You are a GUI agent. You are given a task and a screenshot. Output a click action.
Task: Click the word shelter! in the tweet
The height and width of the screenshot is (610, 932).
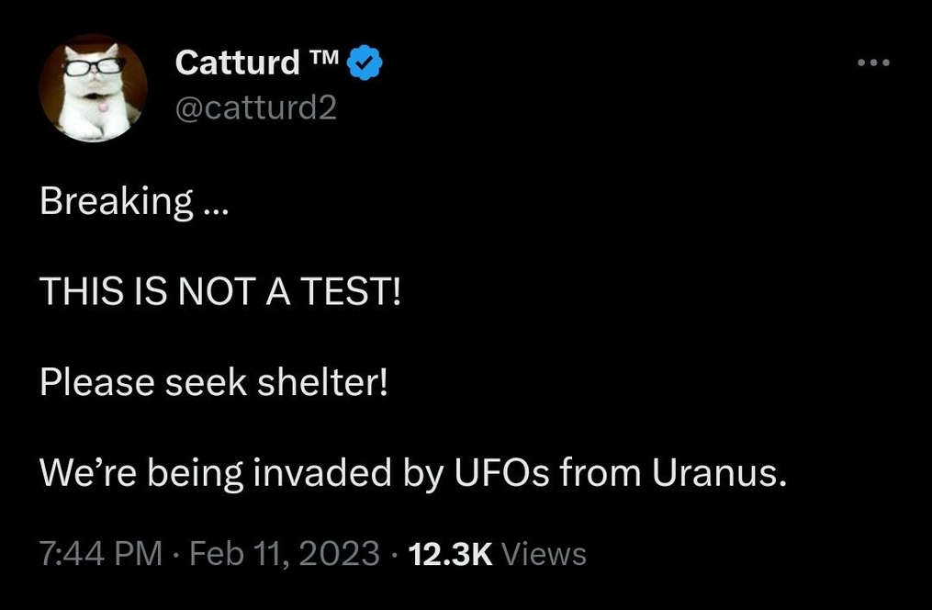coord(322,382)
